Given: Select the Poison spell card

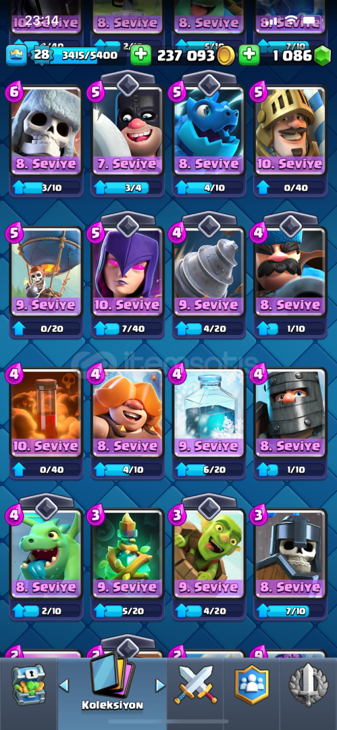Looking at the screenshot, I should [46, 414].
